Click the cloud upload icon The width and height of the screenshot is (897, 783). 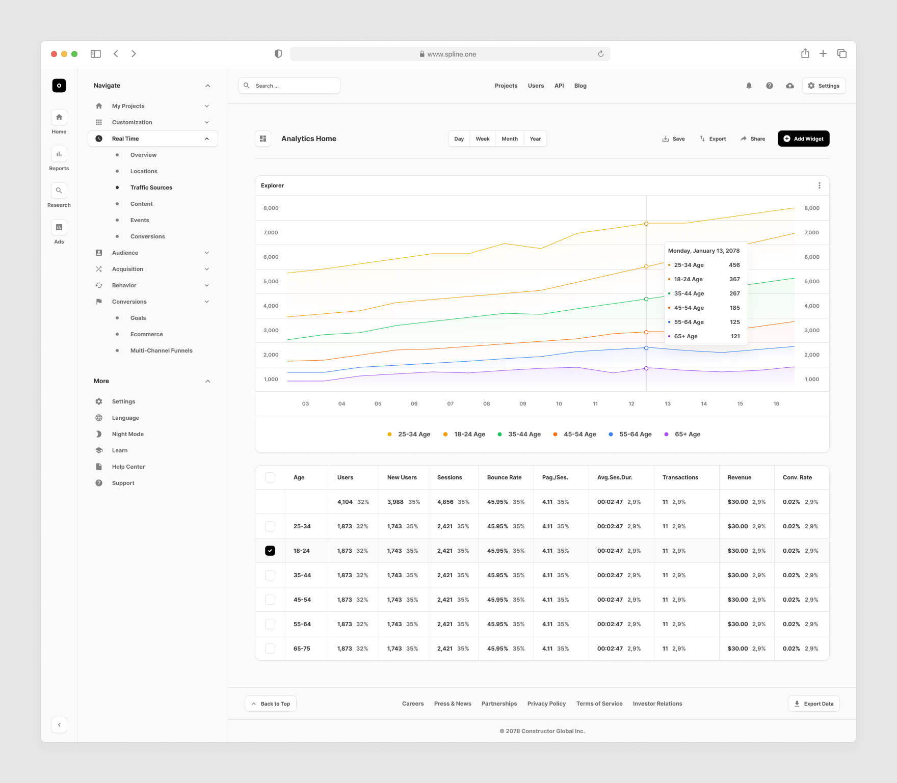790,86
